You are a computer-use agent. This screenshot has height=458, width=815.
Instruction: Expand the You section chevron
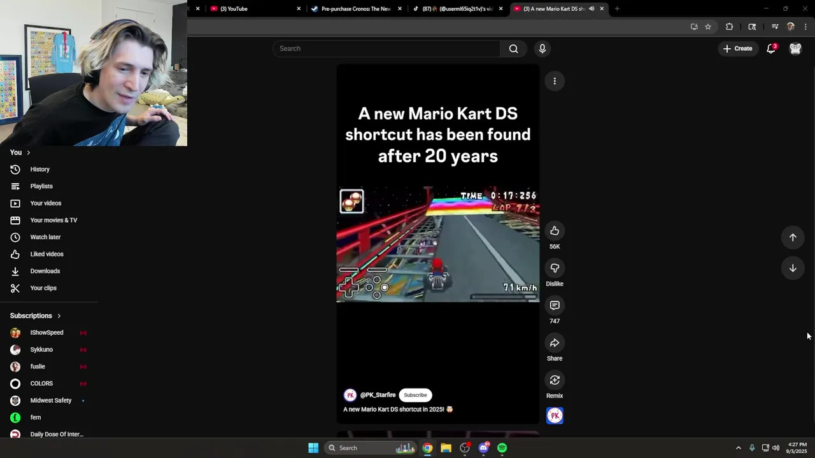(28, 153)
